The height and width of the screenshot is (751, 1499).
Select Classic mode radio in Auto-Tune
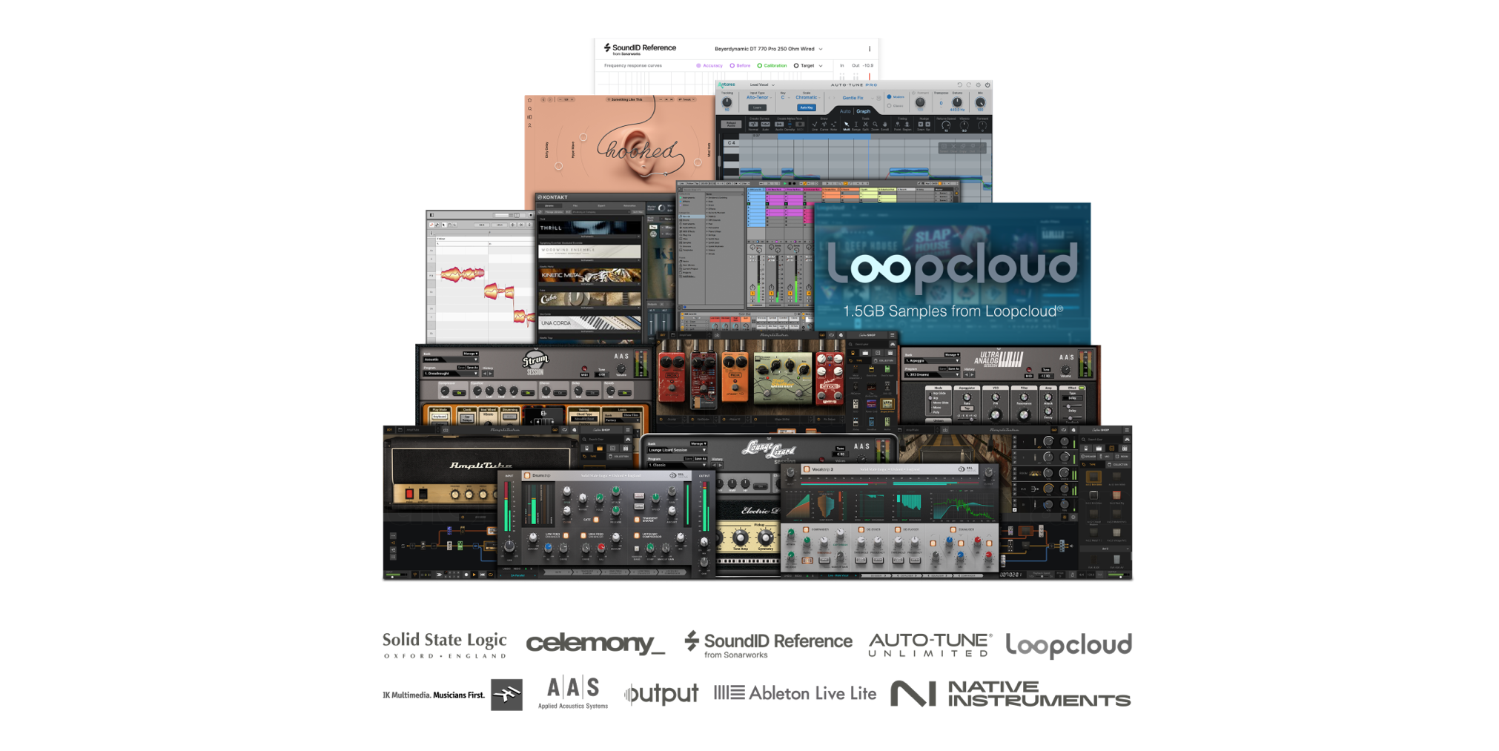(889, 105)
